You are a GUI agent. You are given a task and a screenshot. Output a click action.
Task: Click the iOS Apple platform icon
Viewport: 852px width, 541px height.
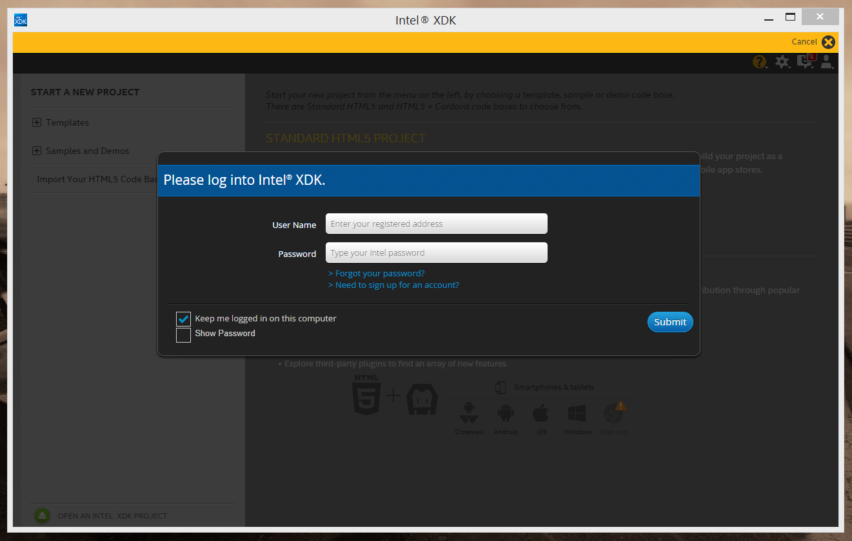pos(541,413)
